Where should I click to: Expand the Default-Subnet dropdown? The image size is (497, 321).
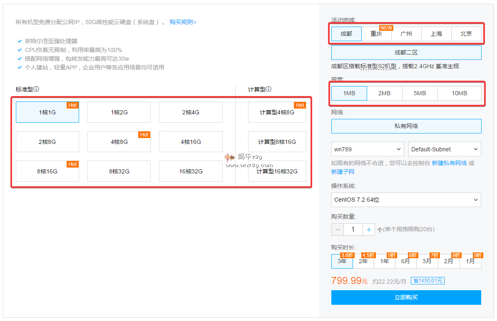445,149
